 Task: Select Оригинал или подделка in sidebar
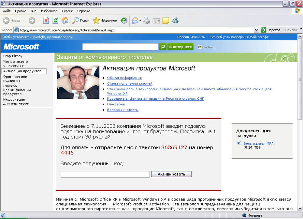tap(15, 79)
